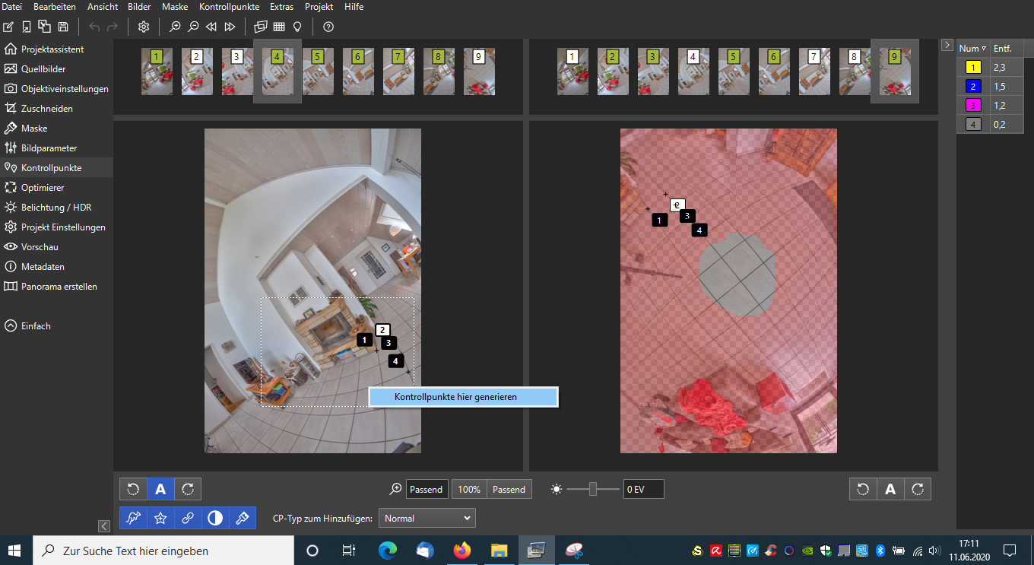The height and width of the screenshot is (565, 1034).
Task: Rotate right image clockwise
Action: pyautogui.click(x=917, y=489)
